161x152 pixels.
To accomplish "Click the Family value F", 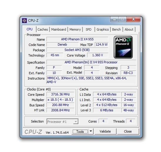I will pyautogui.click(x=54, y=67).
